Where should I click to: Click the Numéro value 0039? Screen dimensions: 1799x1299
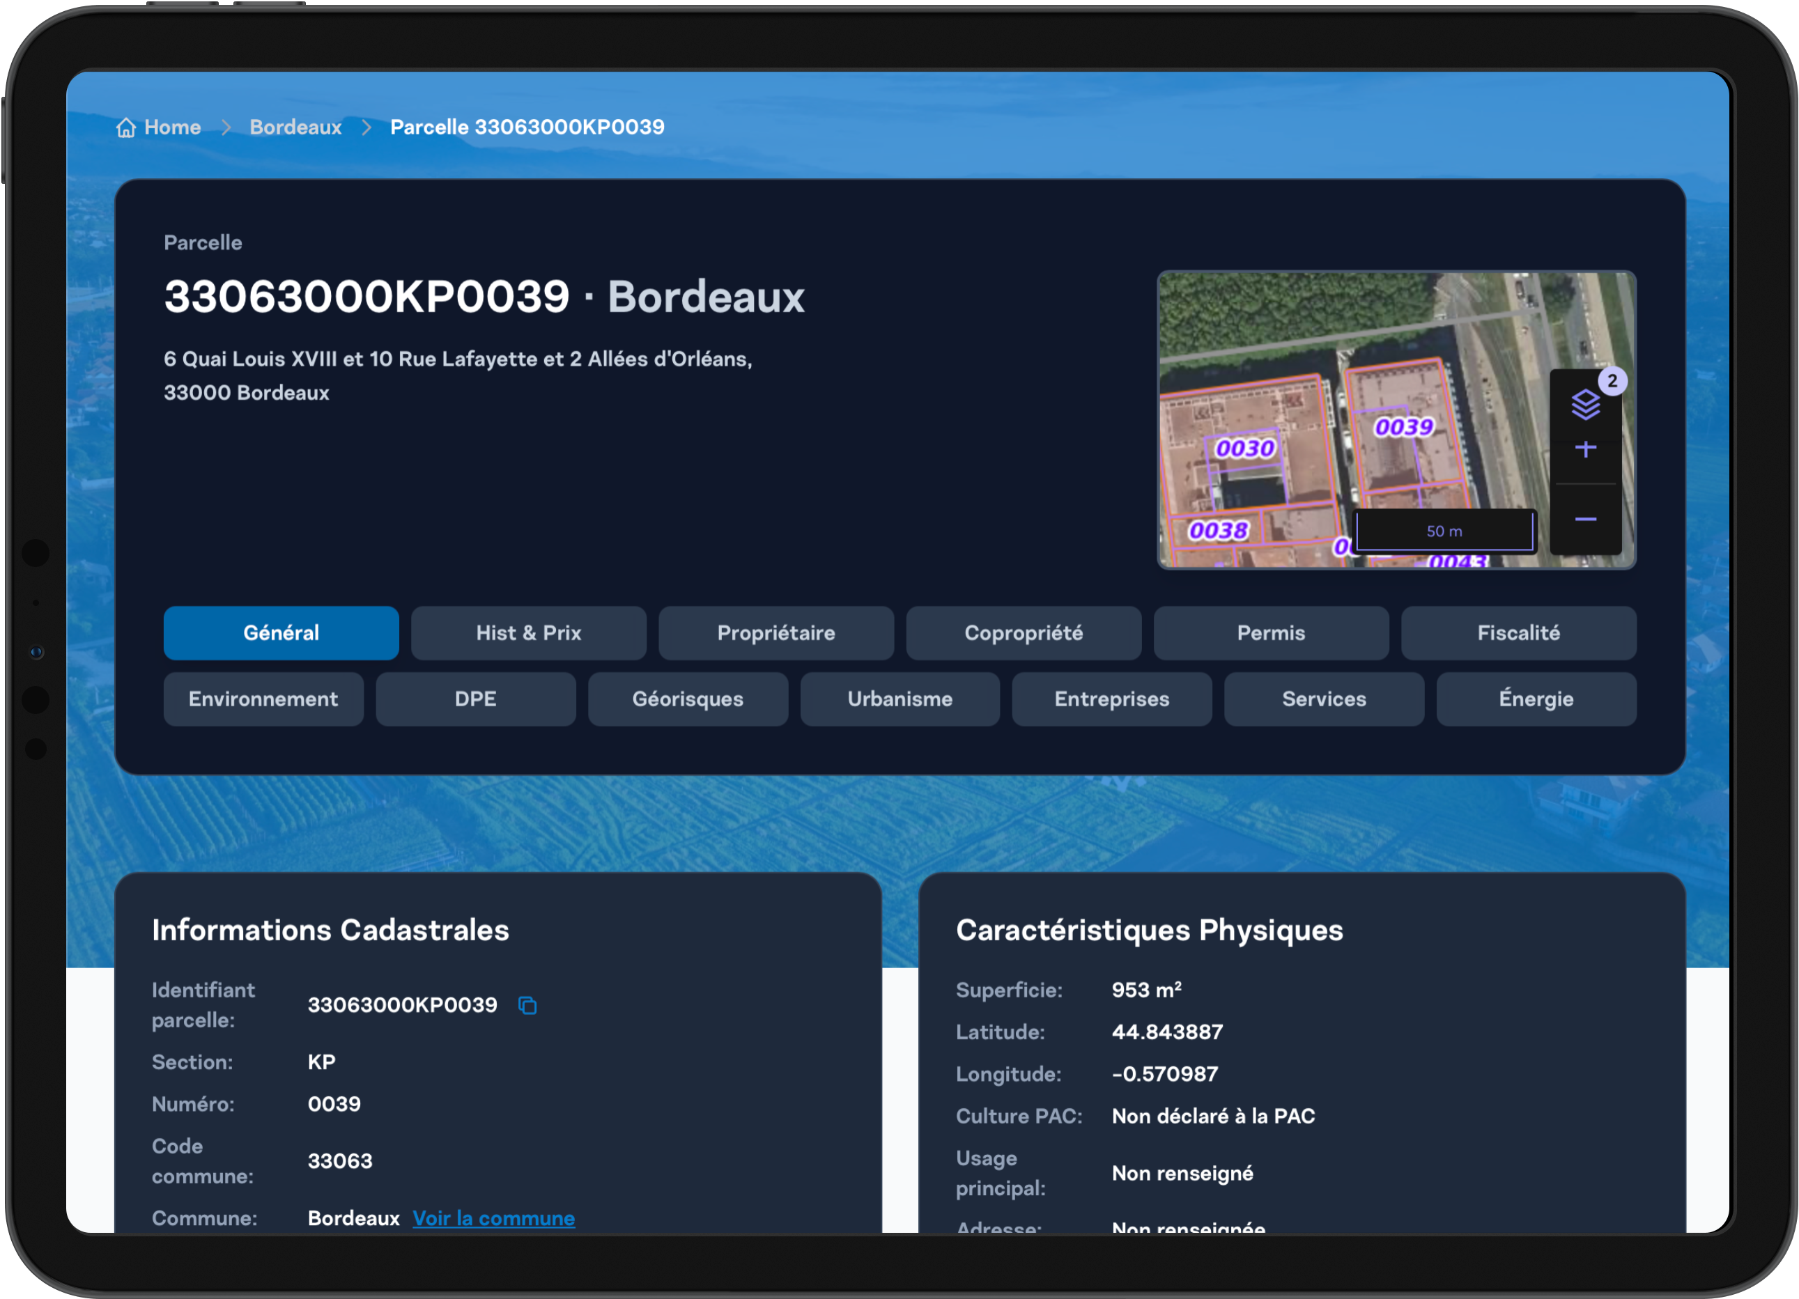tap(334, 1104)
